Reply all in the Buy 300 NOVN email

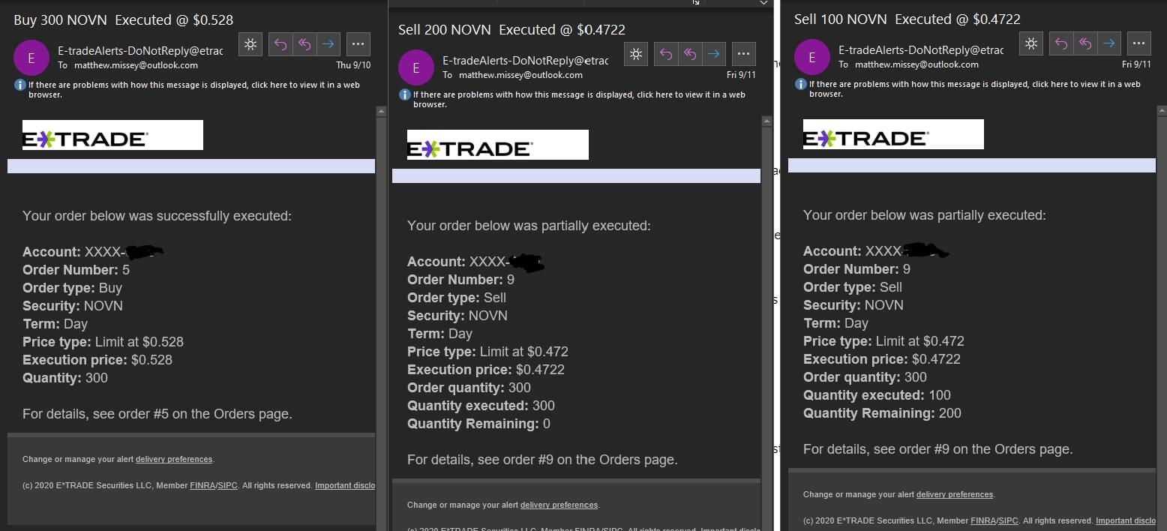304,44
